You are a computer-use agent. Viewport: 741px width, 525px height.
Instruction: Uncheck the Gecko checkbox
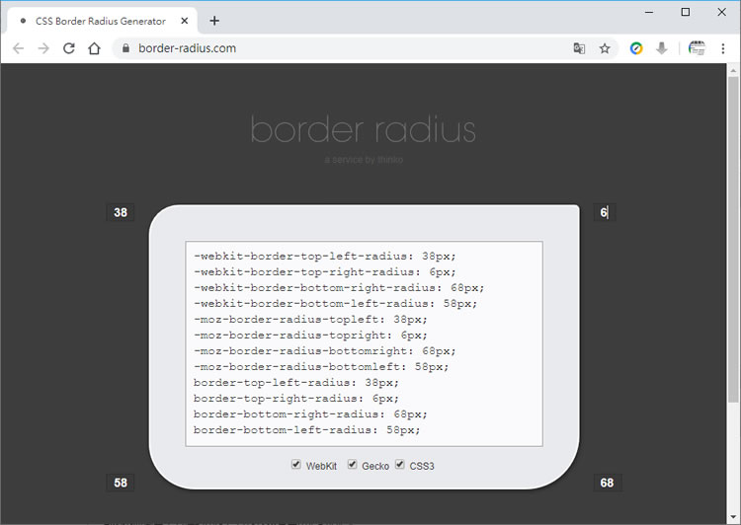coord(352,464)
